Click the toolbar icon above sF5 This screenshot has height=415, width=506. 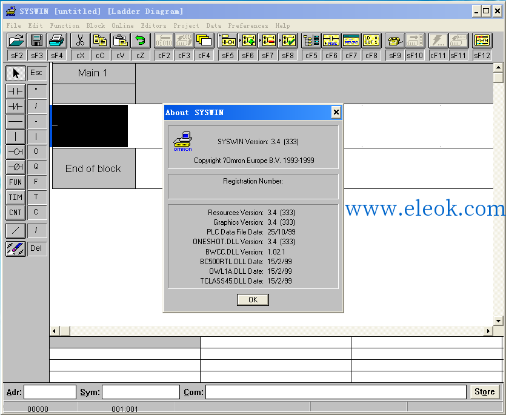(x=227, y=41)
